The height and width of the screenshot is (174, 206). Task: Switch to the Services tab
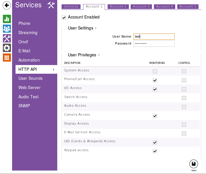(x=71, y=6)
